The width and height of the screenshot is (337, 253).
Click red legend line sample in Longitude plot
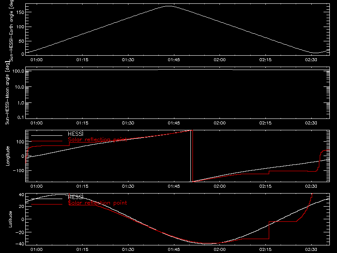pos(47,141)
